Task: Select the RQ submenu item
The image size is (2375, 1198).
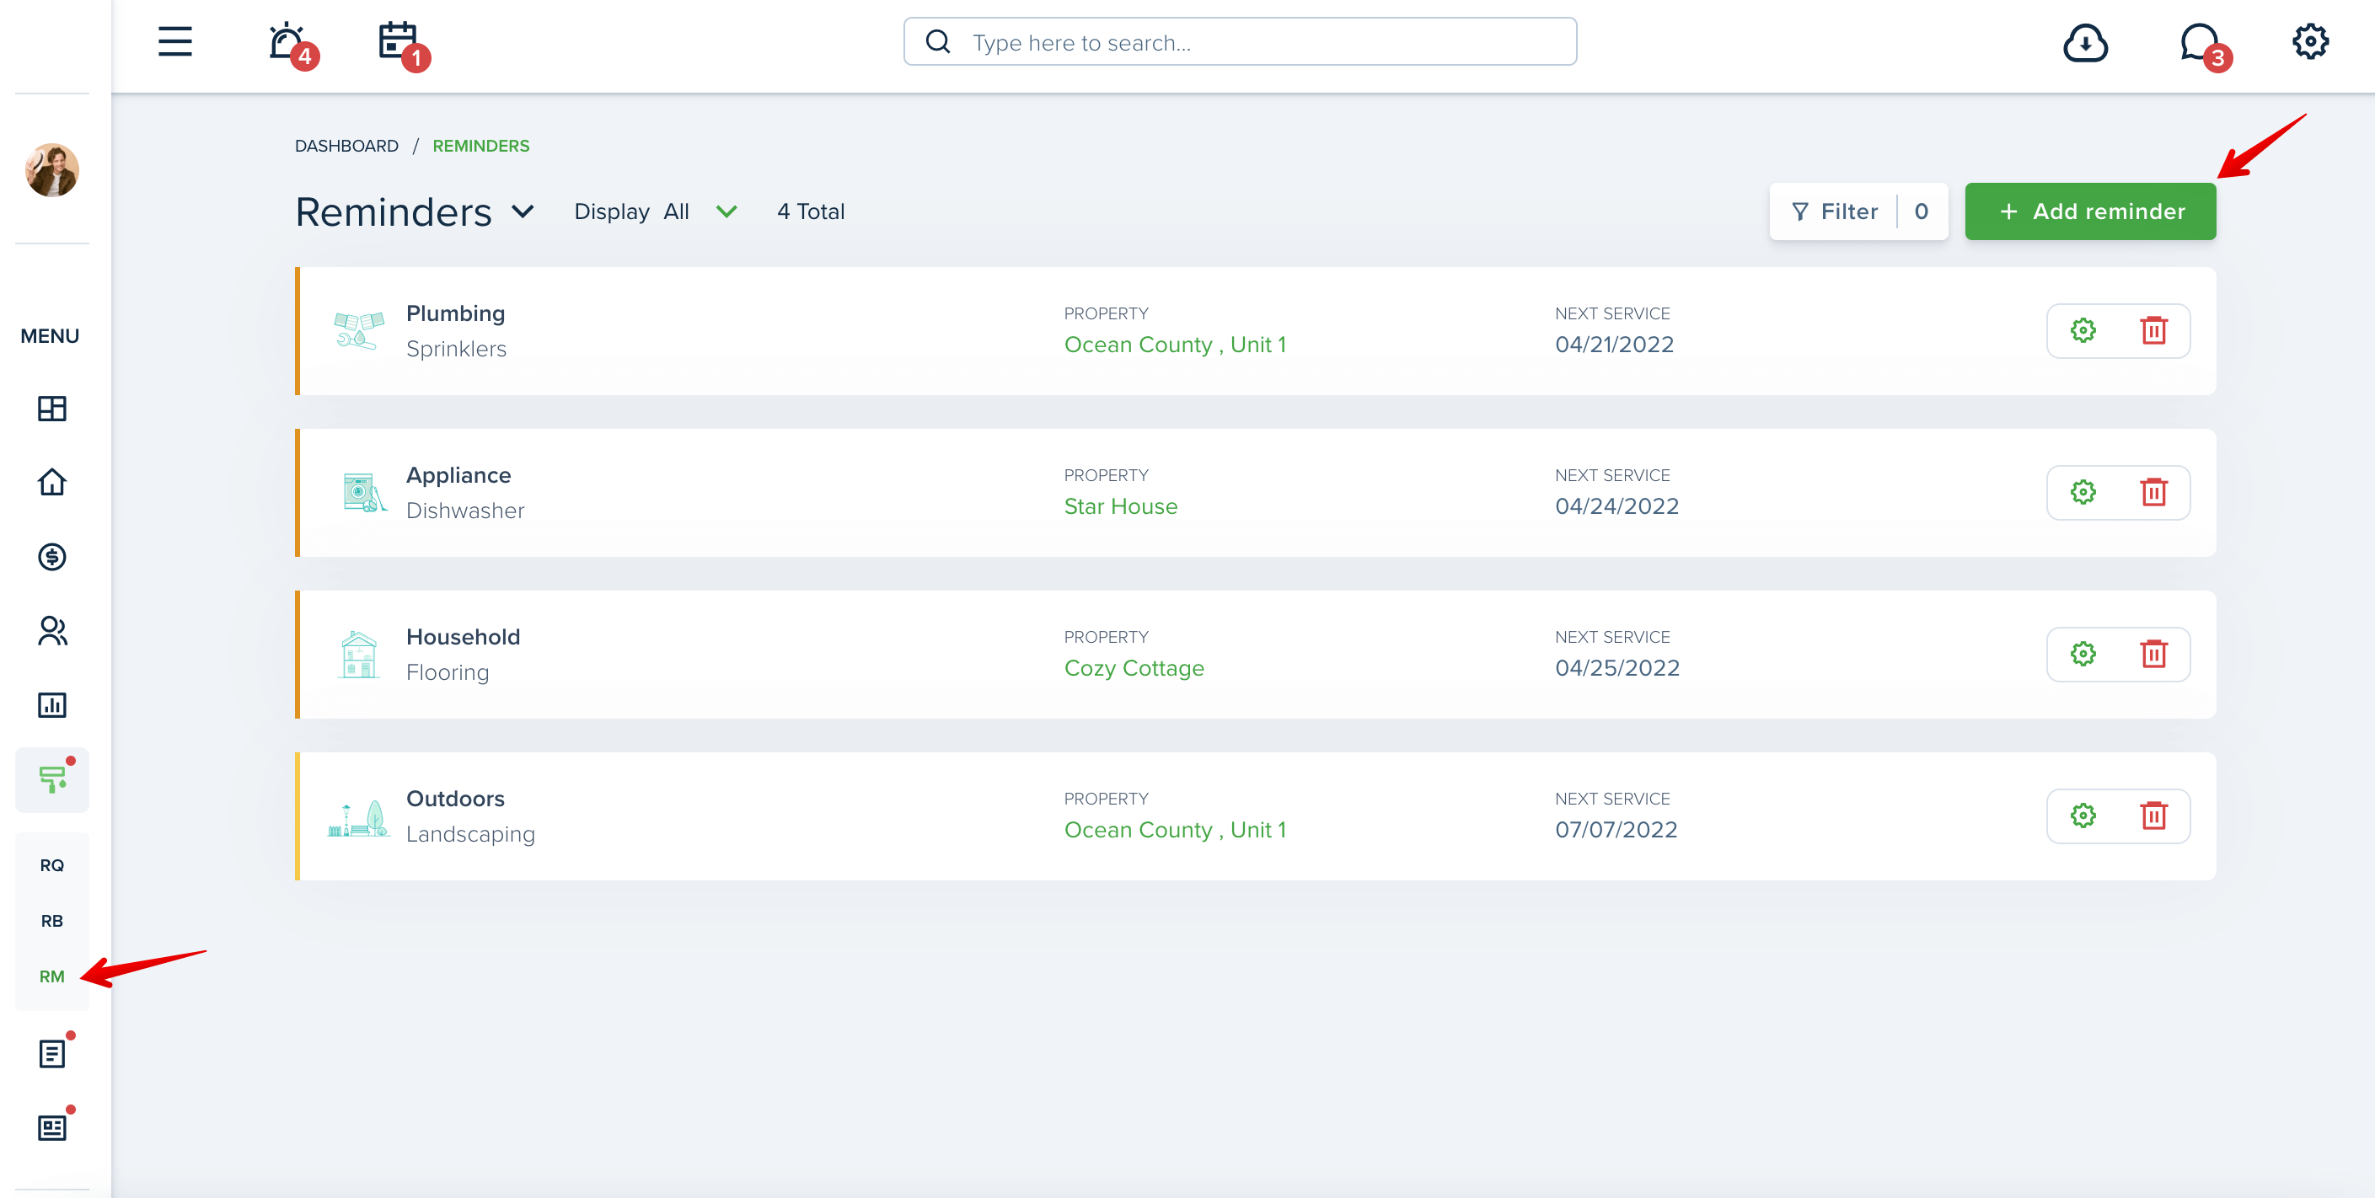Action: 51,865
